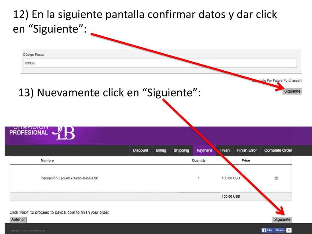Viewport: 312px width, 234px height.
Task: Click the Facebook Share button in the footer
Action: pyautogui.click(x=279, y=230)
